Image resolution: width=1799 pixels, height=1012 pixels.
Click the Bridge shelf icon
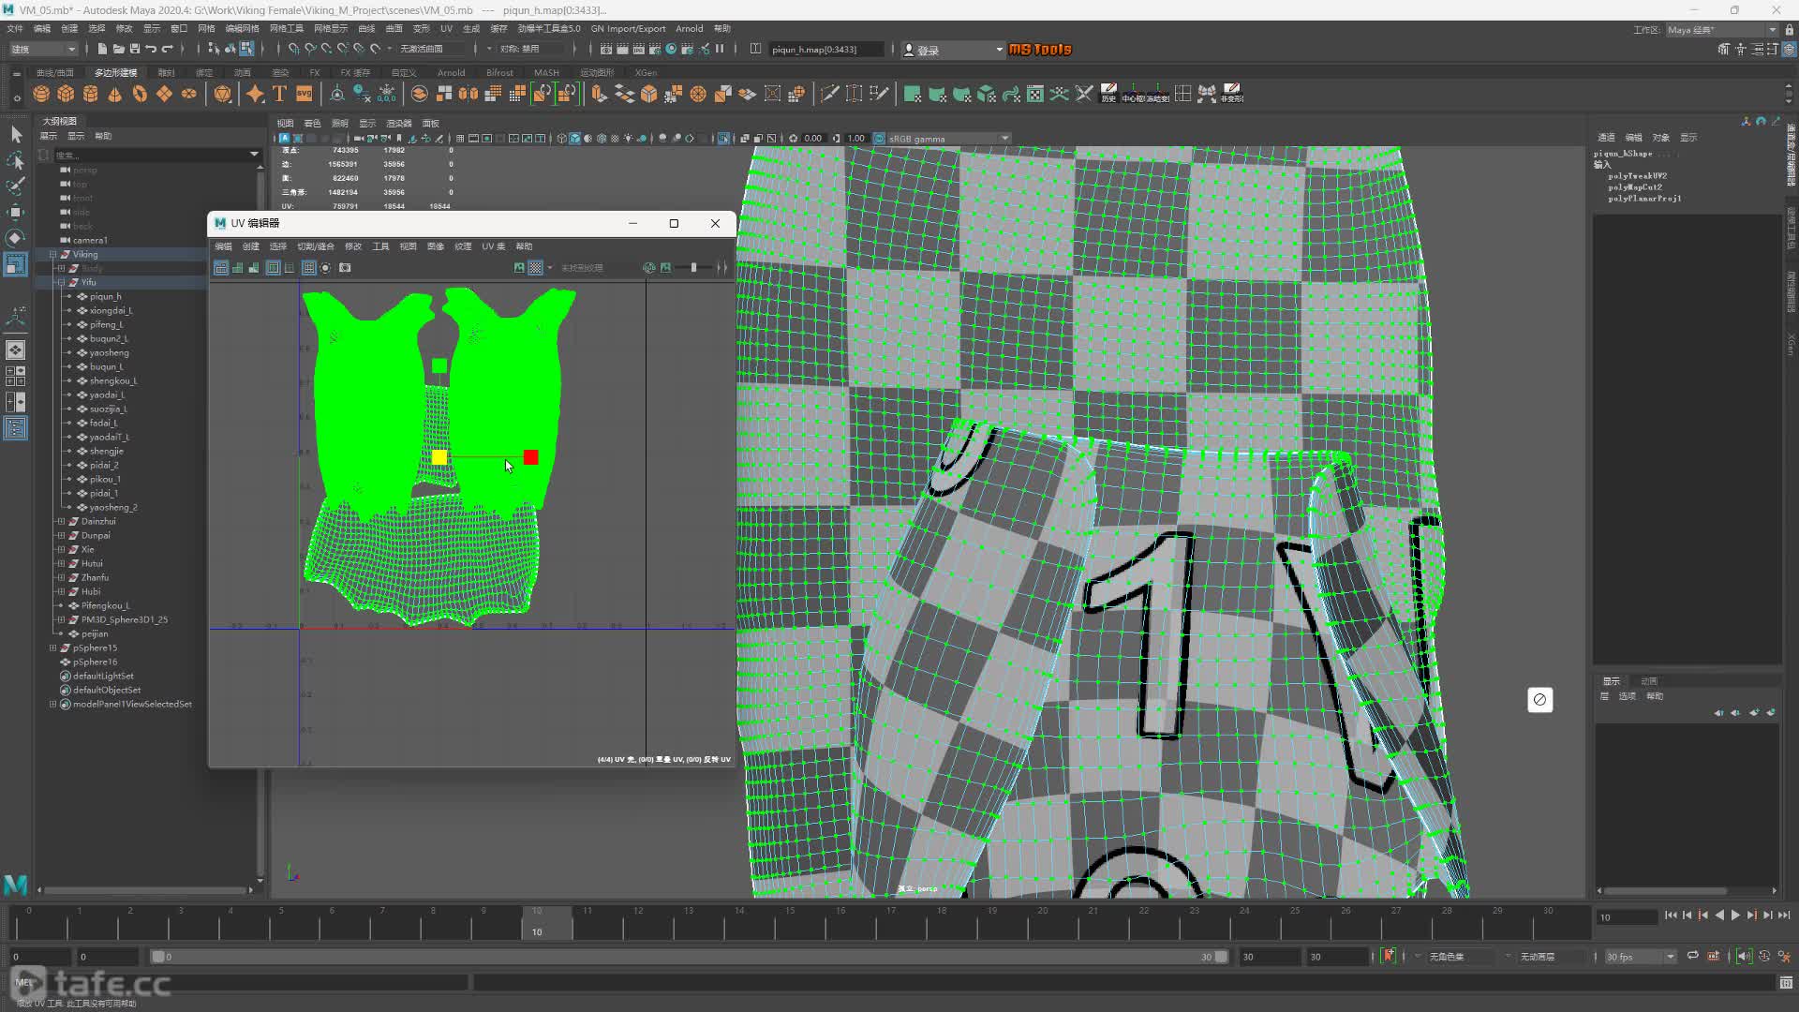click(624, 94)
